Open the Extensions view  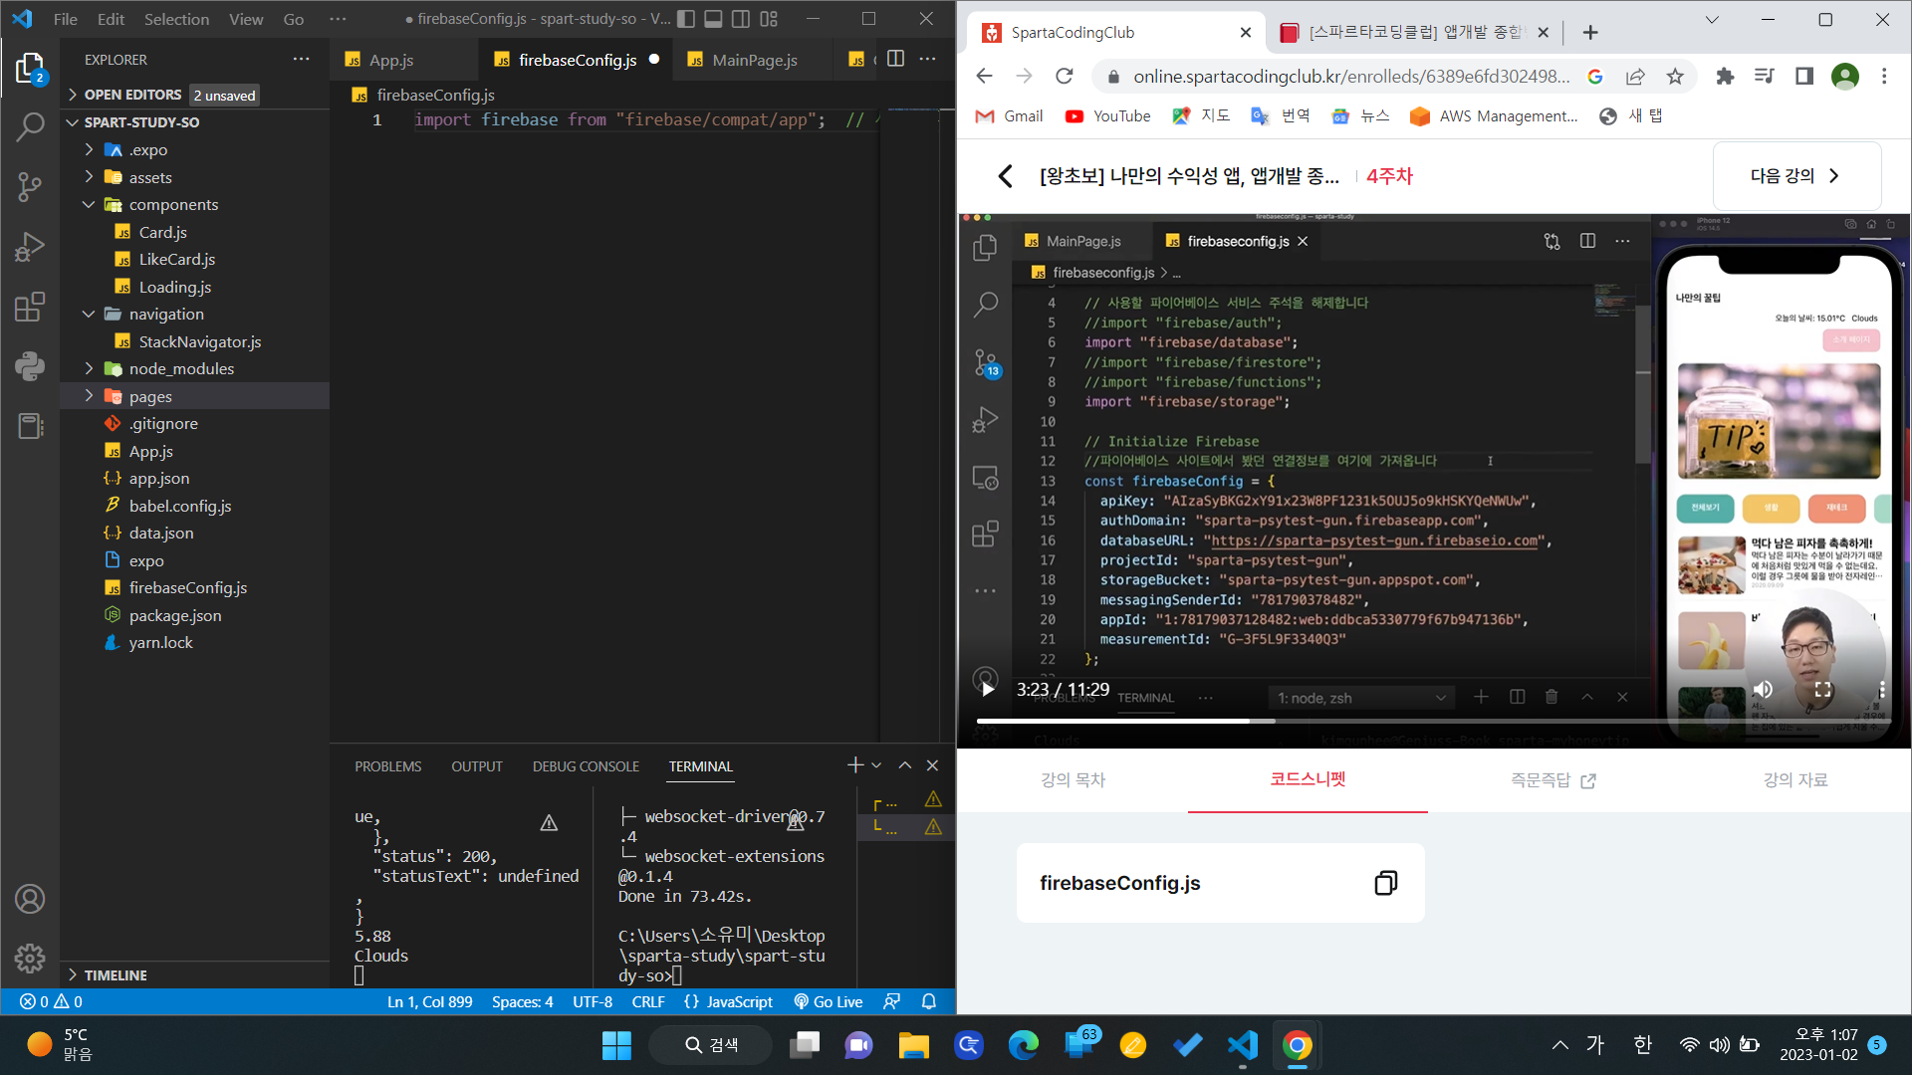pyautogui.click(x=30, y=307)
